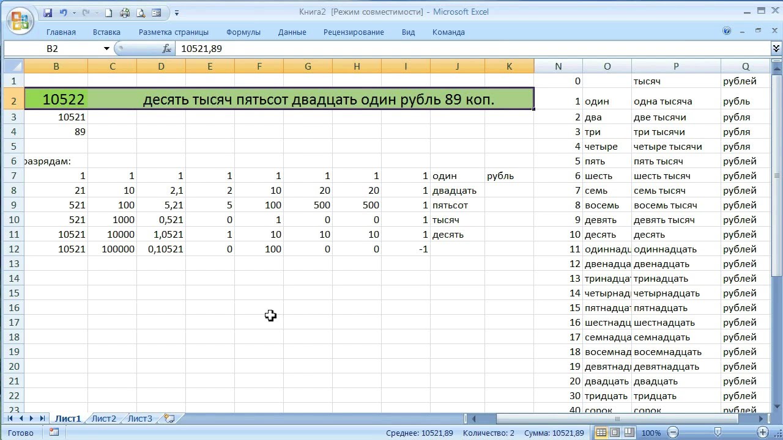Undo the last action

[63, 12]
